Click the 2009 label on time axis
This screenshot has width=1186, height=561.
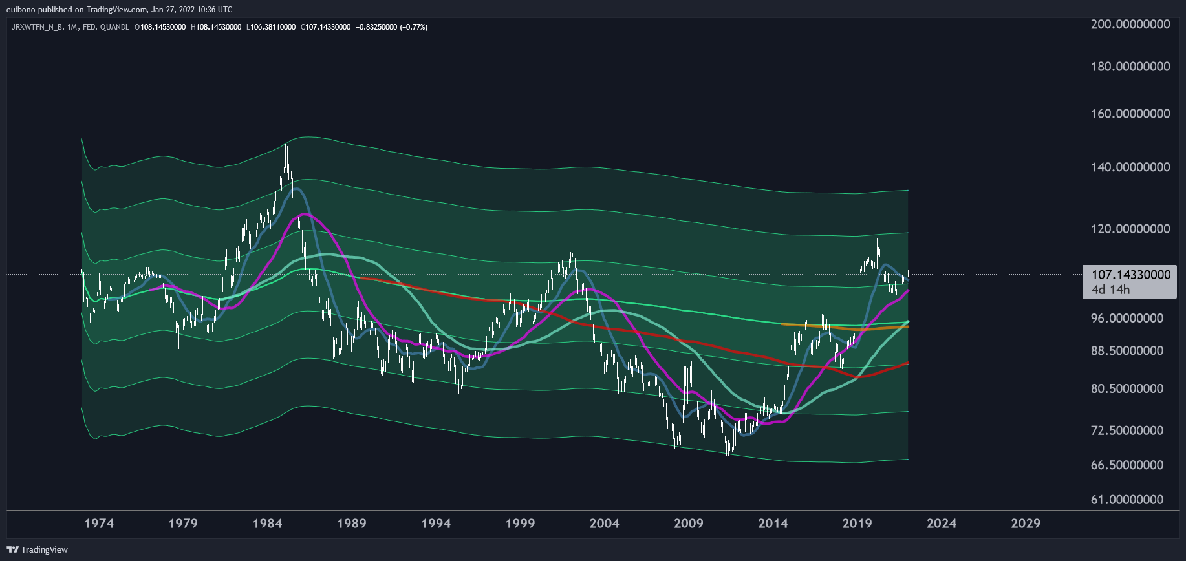pyautogui.click(x=689, y=524)
